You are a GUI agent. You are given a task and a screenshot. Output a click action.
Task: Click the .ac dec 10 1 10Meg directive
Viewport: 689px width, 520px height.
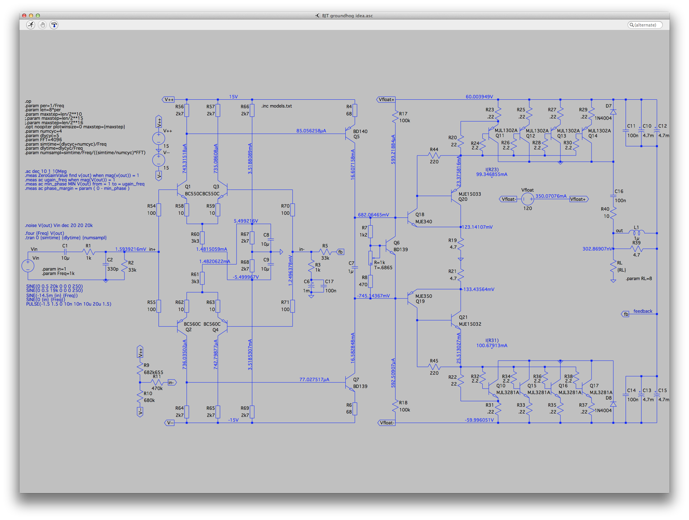coord(46,171)
